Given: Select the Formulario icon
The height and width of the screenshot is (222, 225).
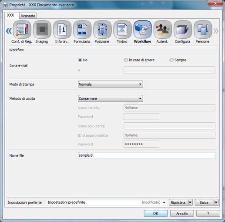Looking at the screenshot, I should [x=82, y=30].
